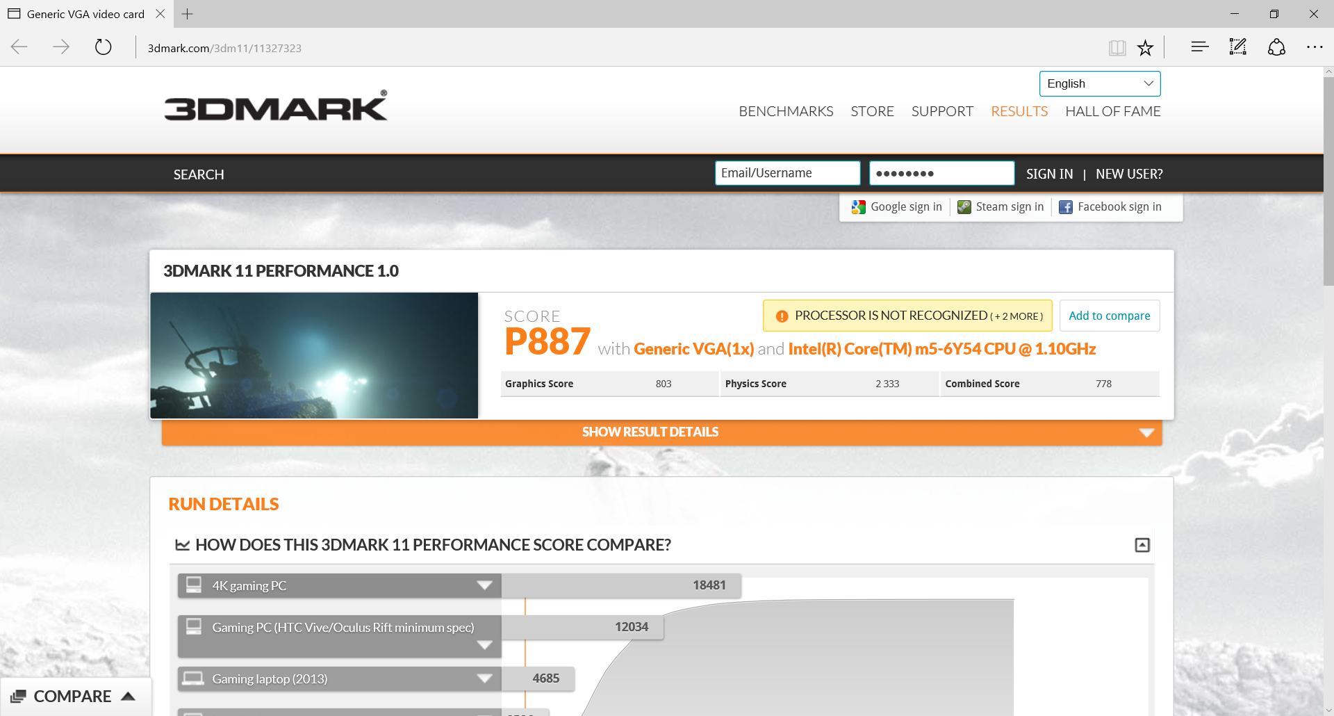
Task: Click the orange processor warning icon
Action: coord(782,316)
